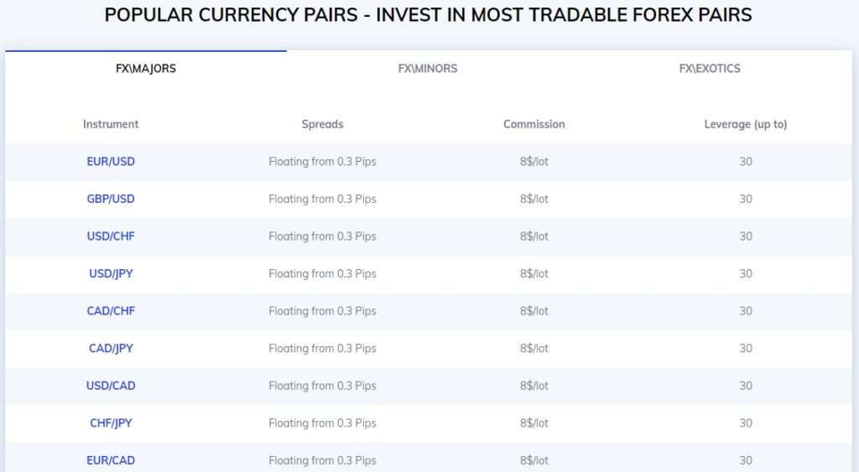Click the Commission column header
The height and width of the screenshot is (472, 859).
pos(534,124)
